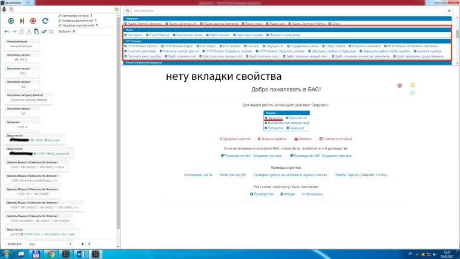Click the red Stop recording button
Screen dimensions: 460x259
tap(32, 21)
